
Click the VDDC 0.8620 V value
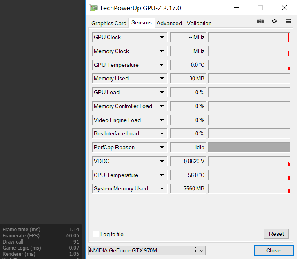point(188,161)
